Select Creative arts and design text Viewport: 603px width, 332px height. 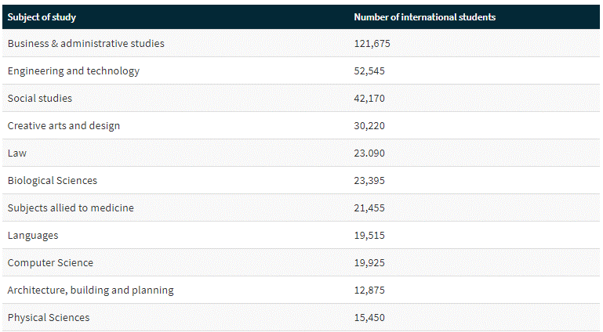[x=64, y=126]
